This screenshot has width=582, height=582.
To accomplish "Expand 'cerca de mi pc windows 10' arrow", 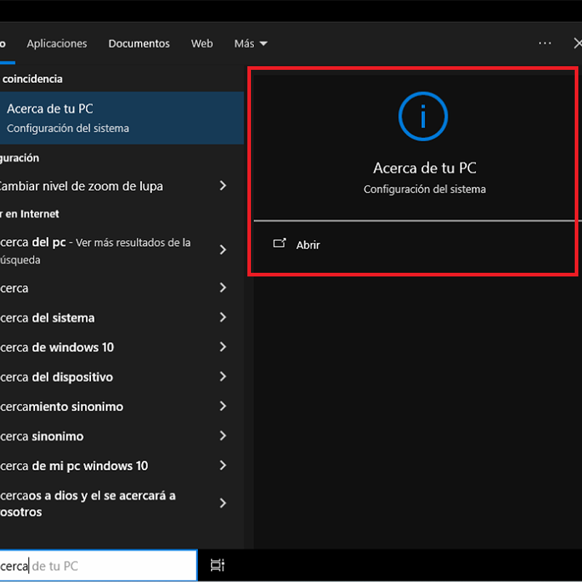I will (x=223, y=466).
